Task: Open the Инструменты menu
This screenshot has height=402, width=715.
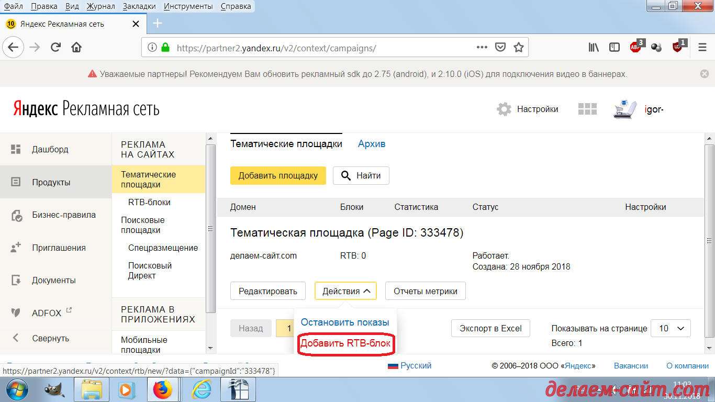Action: (x=188, y=6)
